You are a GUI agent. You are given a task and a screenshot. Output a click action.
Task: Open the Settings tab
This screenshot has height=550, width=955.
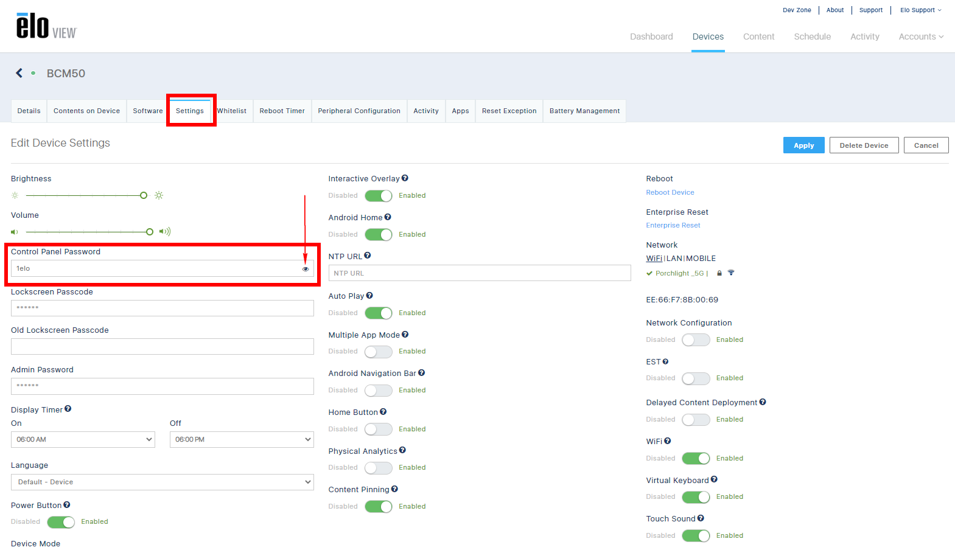coord(190,111)
